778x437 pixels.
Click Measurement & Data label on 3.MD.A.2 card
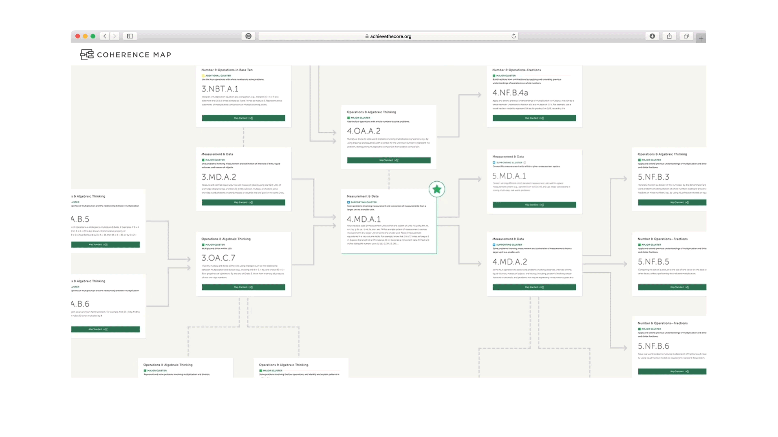pyautogui.click(x=217, y=154)
